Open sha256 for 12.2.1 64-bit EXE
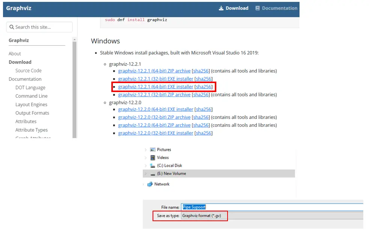Screen dimensions: 373x232 point(204,87)
